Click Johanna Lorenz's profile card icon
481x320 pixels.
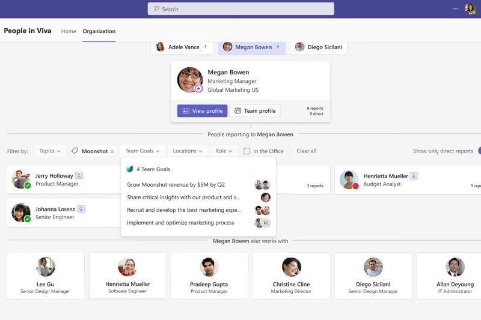pos(81,209)
